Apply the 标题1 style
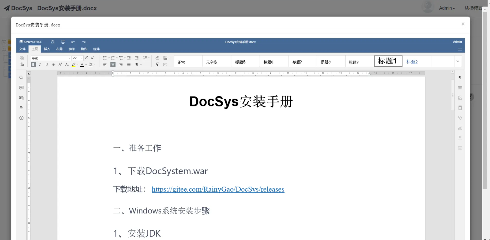This screenshot has width=490, height=240. [x=388, y=61]
